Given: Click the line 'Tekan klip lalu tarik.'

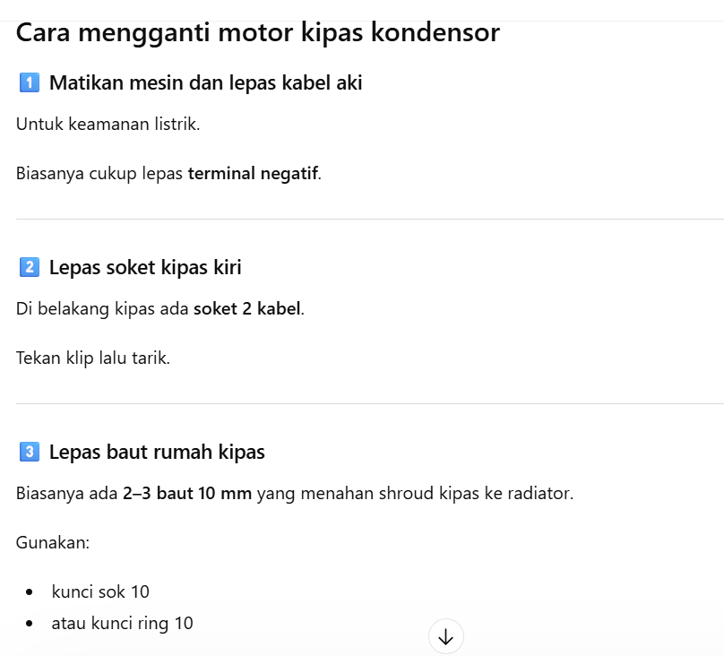Looking at the screenshot, I should pos(93,358).
